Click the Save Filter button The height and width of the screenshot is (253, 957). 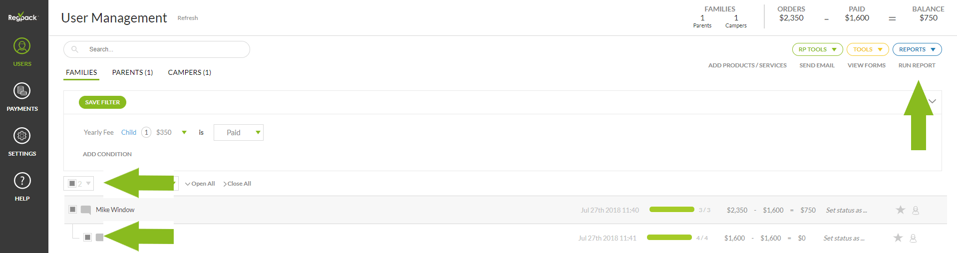pyautogui.click(x=102, y=102)
